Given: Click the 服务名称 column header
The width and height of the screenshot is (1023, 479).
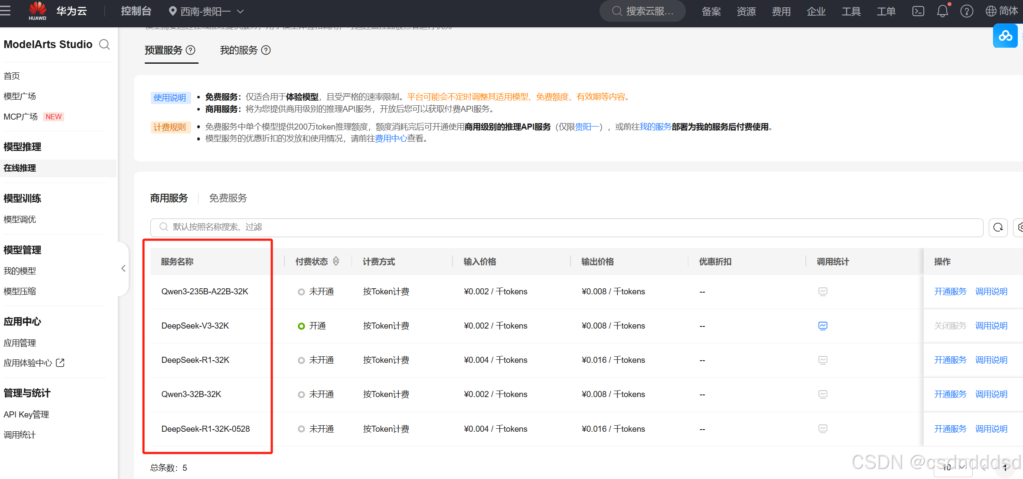Looking at the screenshot, I should [177, 262].
